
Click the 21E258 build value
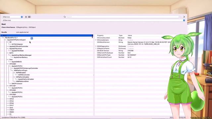[130, 51]
